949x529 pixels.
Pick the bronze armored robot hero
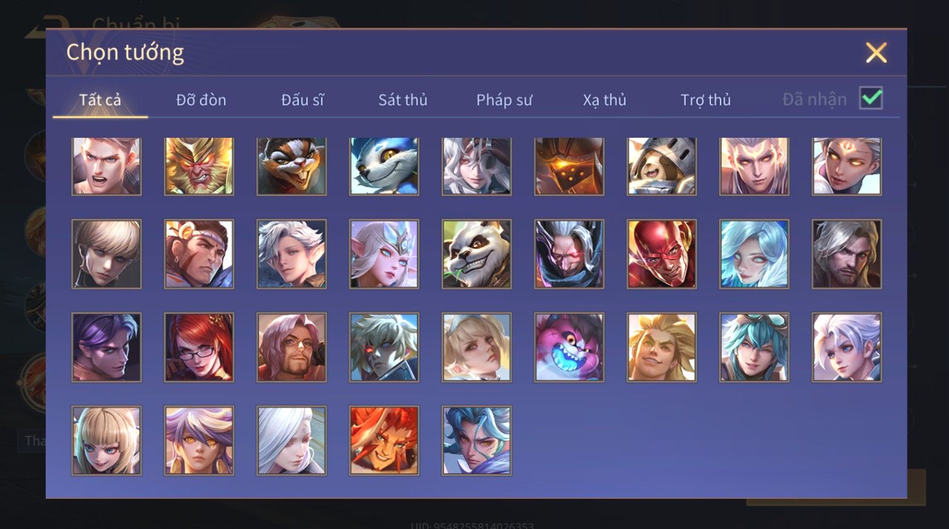(x=569, y=166)
